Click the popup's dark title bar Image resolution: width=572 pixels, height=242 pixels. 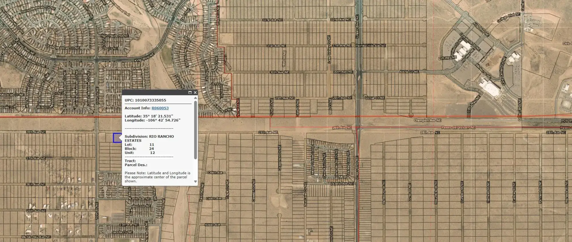pyautogui.click(x=154, y=92)
